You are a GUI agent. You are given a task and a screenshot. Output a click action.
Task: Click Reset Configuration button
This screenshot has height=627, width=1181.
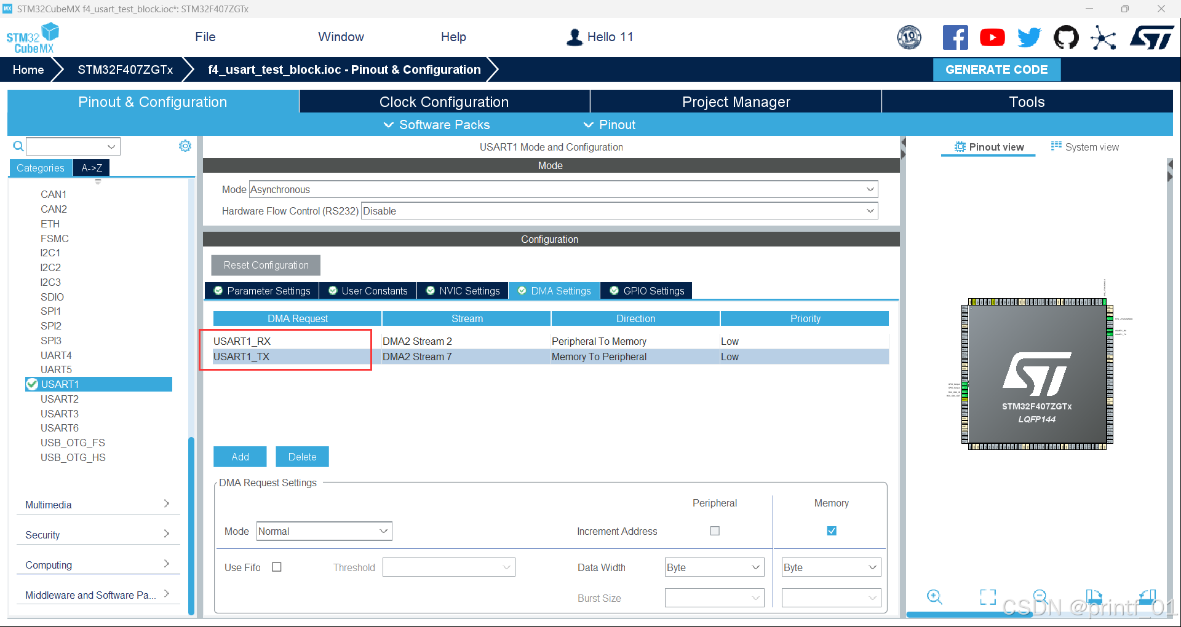(x=266, y=265)
